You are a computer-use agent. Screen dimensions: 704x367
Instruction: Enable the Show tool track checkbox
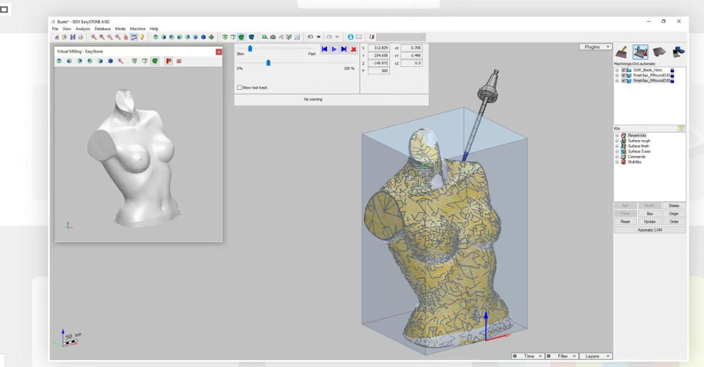coord(239,88)
